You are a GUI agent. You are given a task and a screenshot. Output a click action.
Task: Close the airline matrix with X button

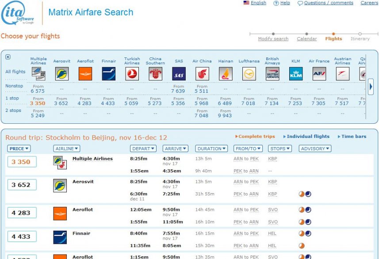8,57
